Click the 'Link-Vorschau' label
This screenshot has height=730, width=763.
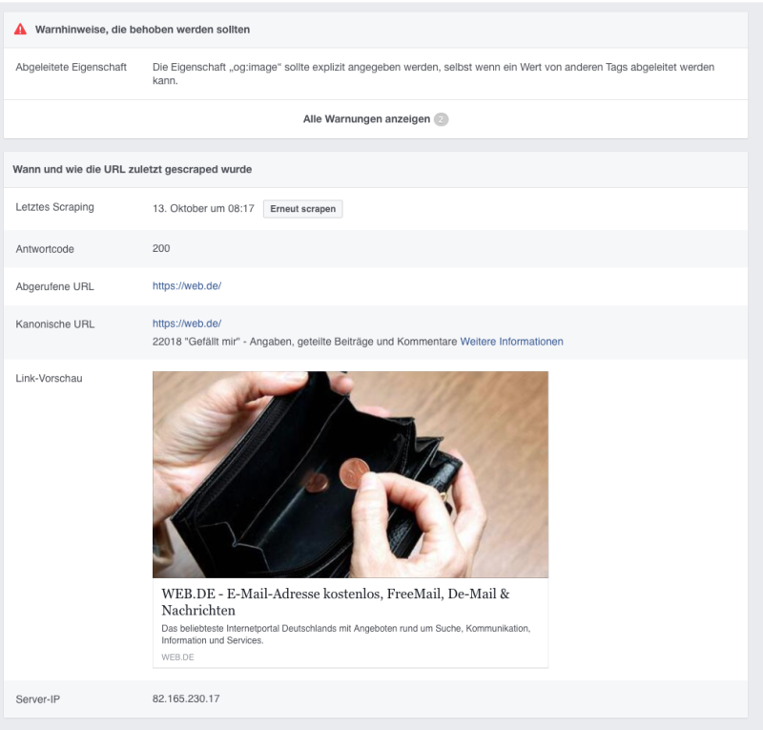tap(50, 379)
